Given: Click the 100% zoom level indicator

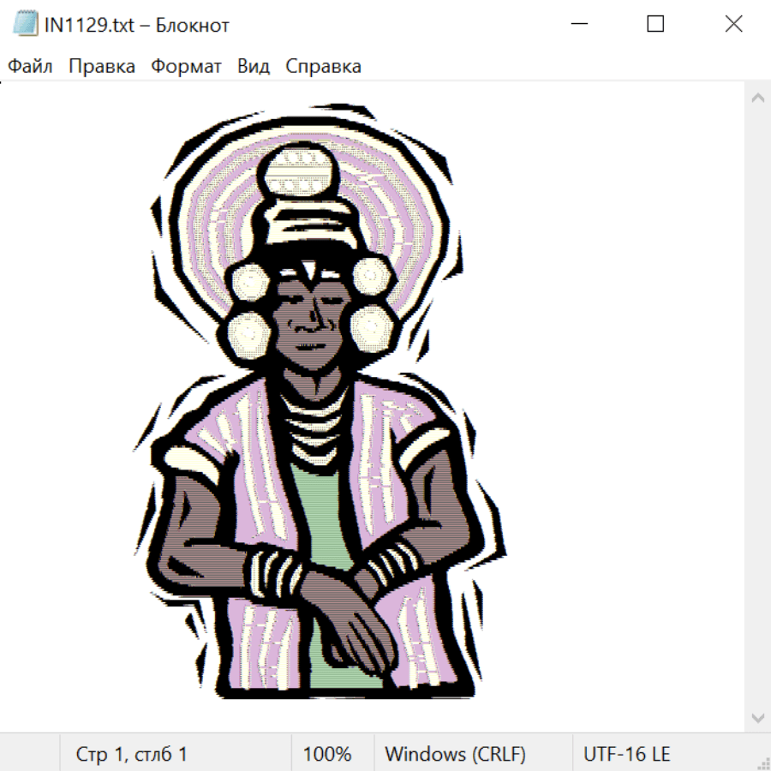Looking at the screenshot, I should pyautogui.click(x=327, y=755).
